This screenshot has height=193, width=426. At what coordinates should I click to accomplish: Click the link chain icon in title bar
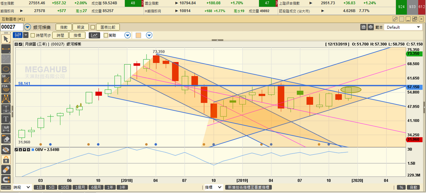click(395, 19)
